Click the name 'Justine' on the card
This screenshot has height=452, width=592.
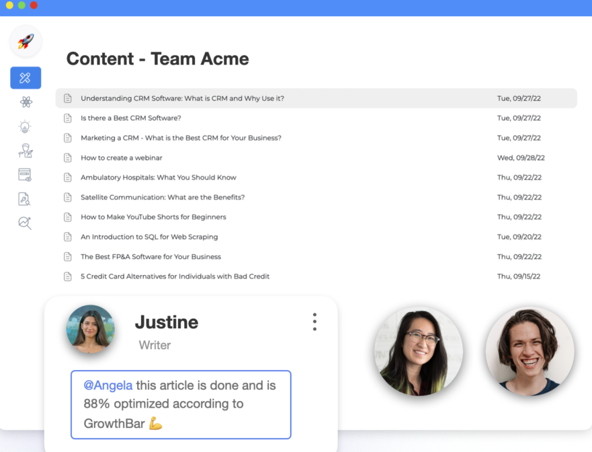coord(167,322)
